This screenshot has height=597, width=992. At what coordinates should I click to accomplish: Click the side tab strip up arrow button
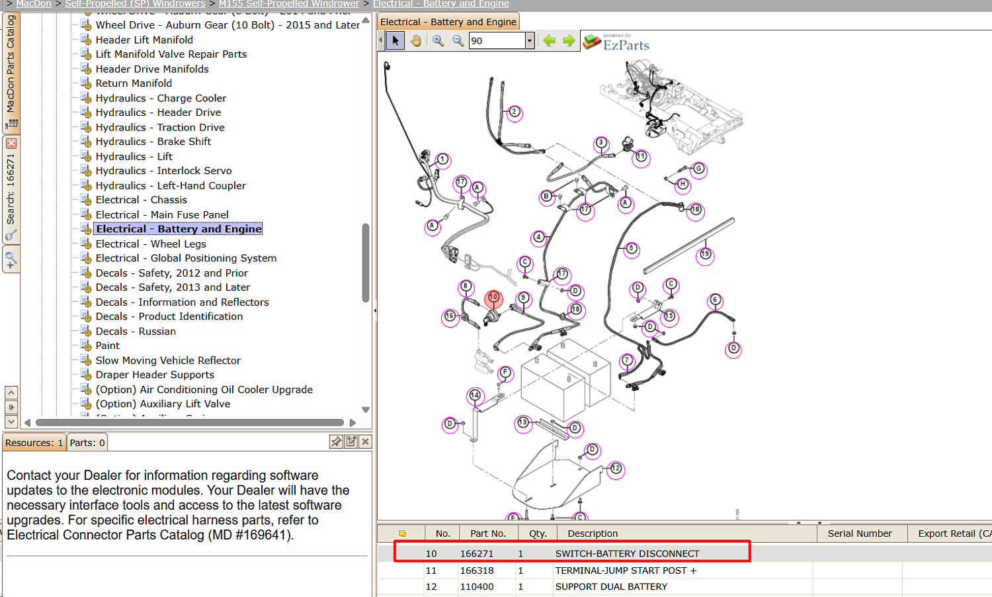click(x=11, y=392)
